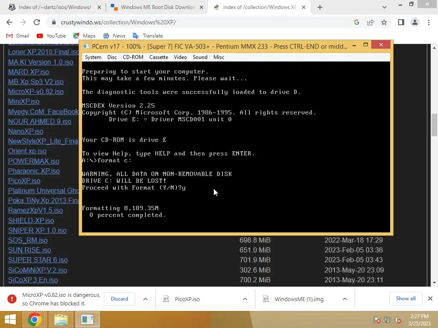Open POWERMAX.iso link
Viewport: 438px width, 328px height.
click(34, 161)
